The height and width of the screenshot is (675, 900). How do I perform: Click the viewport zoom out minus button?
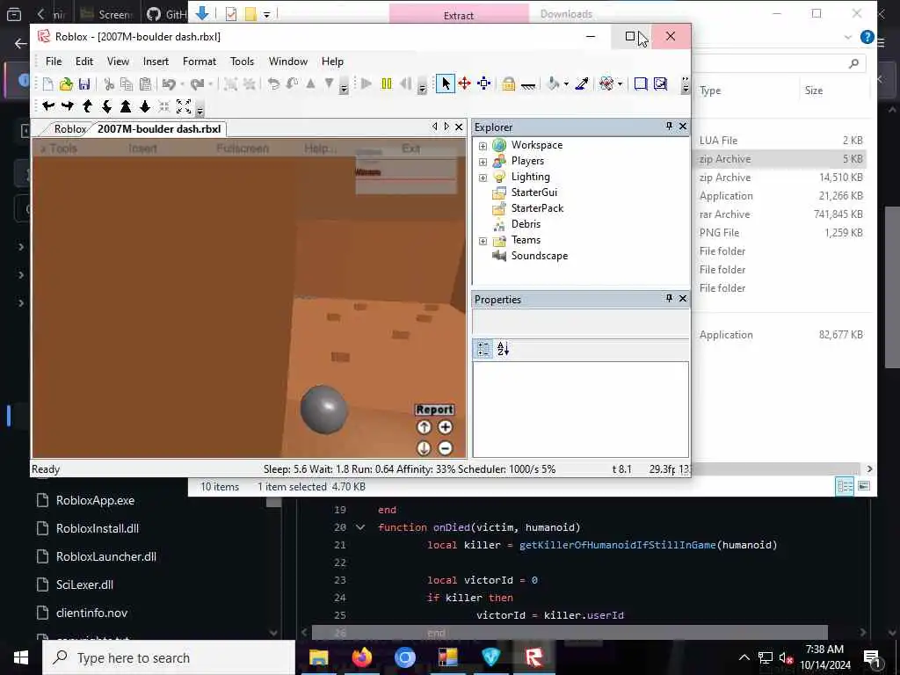tap(446, 448)
